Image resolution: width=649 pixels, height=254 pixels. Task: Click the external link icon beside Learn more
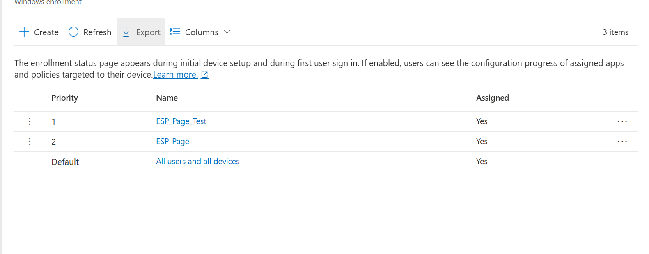pos(205,75)
